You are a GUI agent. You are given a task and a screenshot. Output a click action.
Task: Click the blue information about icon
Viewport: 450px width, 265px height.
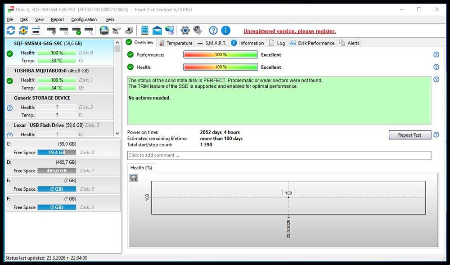pyautogui.click(x=225, y=30)
